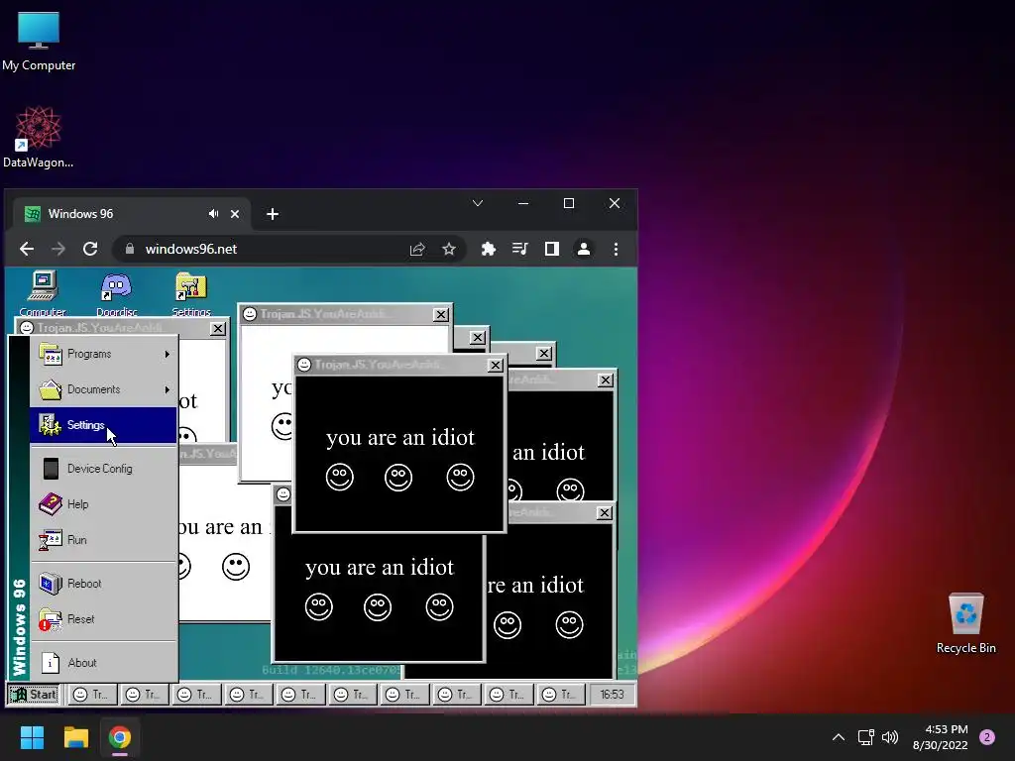Toggle the Chrome side panel
The image size is (1015, 761).
(x=551, y=249)
